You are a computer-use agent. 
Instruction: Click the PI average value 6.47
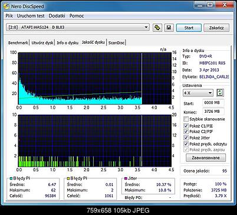click(52, 184)
